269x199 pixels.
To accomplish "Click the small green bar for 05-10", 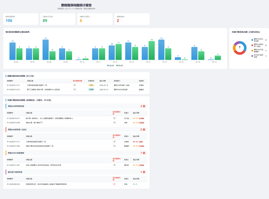I will pos(86,59).
